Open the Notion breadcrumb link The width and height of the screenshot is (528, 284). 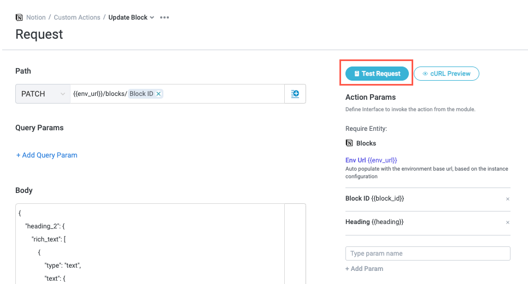36,17
